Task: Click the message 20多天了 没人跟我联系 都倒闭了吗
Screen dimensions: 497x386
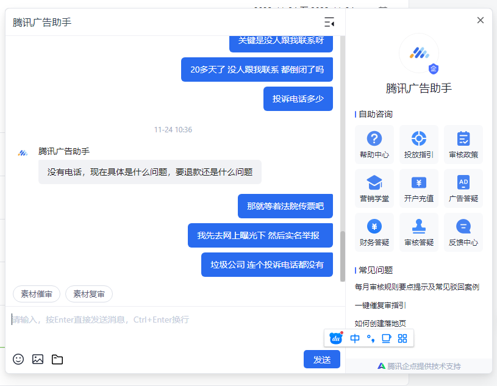Action: coord(257,70)
